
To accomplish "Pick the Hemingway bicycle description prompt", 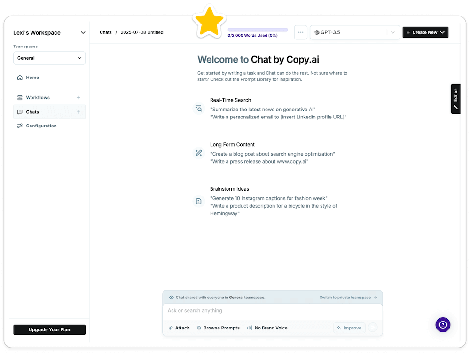I will click(274, 210).
